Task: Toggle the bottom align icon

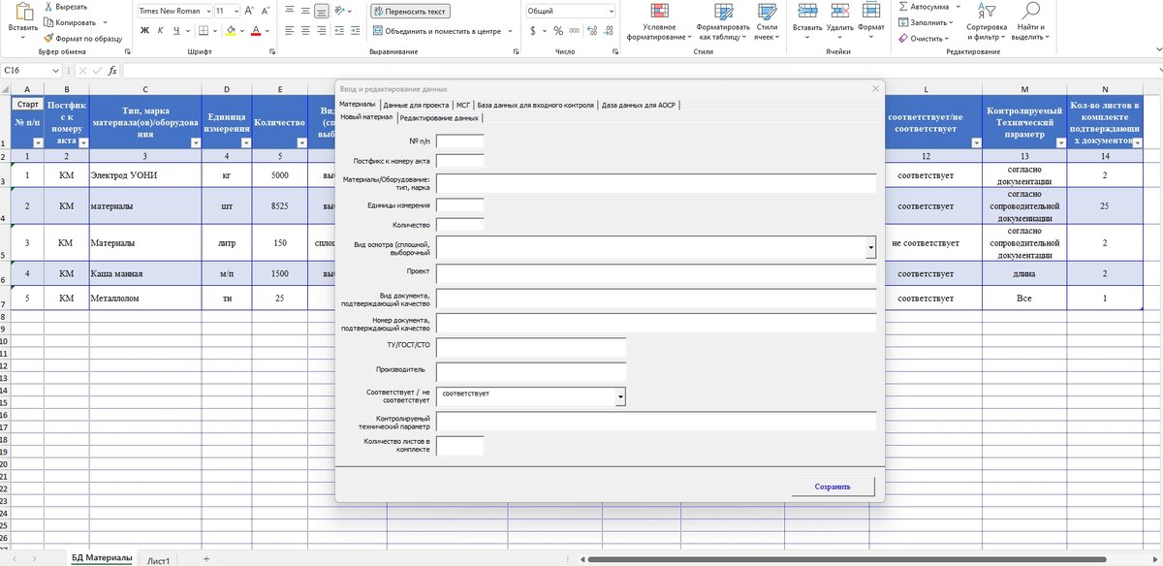Action: point(322,11)
